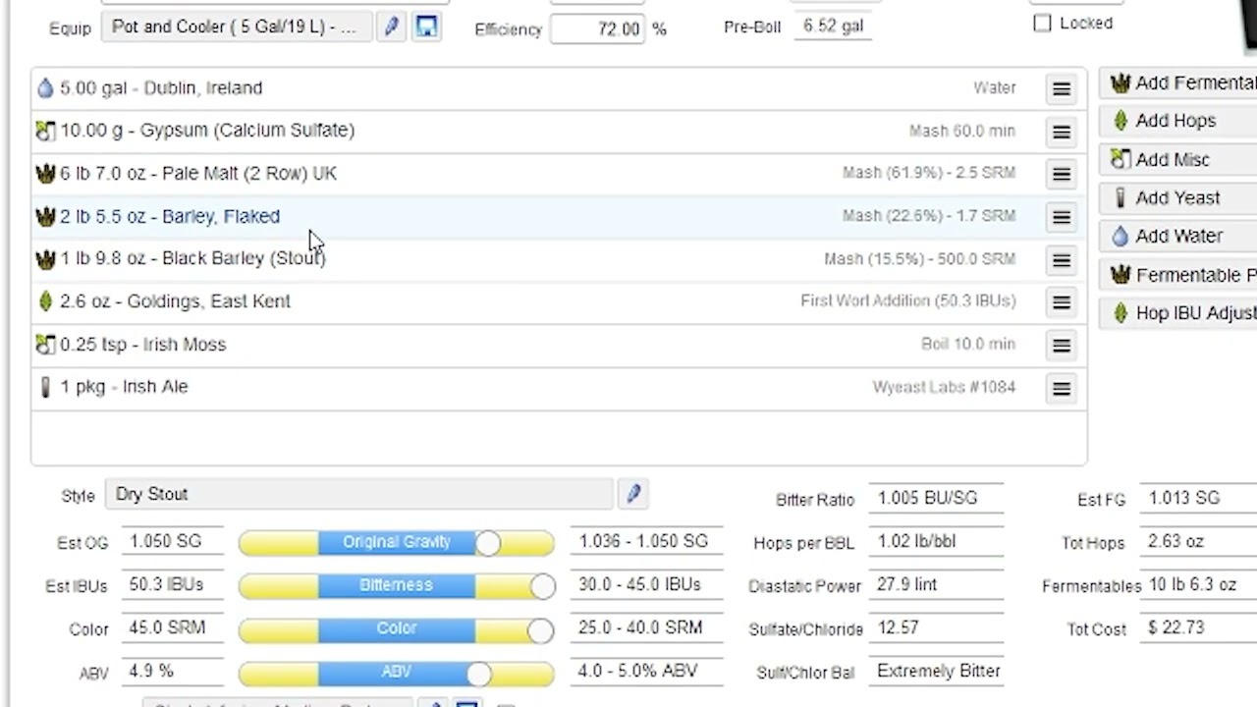This screenshot has width=1257, height=707.
Task: Click Tot Hops value 2.63 oz
Action: (1198, 542)
